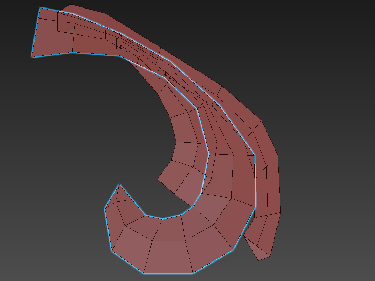Click the tiny red dot in the empty viewport
Image resolution: width=375 pixels, height=281 pixels.
[x=359, y=144]
